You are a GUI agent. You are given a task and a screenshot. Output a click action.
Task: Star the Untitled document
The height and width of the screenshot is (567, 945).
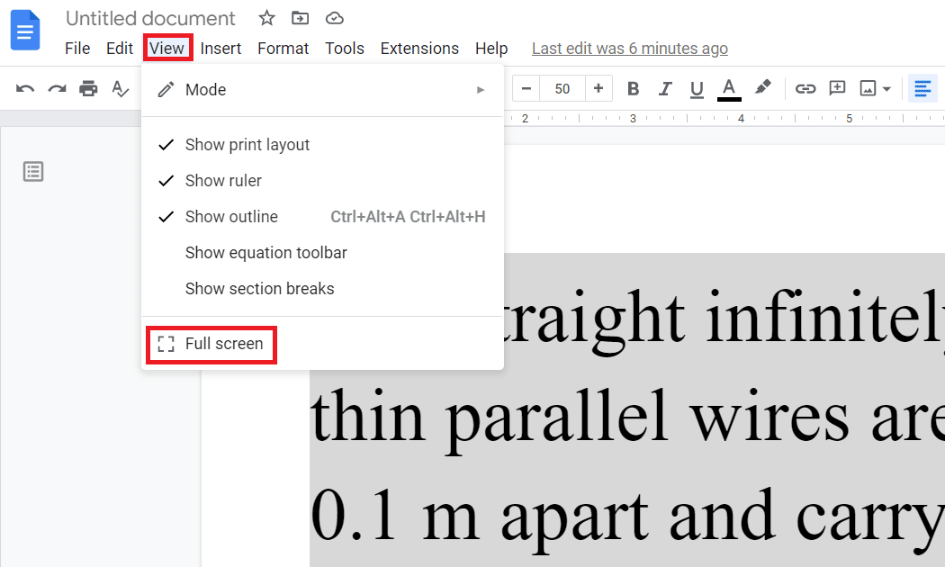coord(267,18)
